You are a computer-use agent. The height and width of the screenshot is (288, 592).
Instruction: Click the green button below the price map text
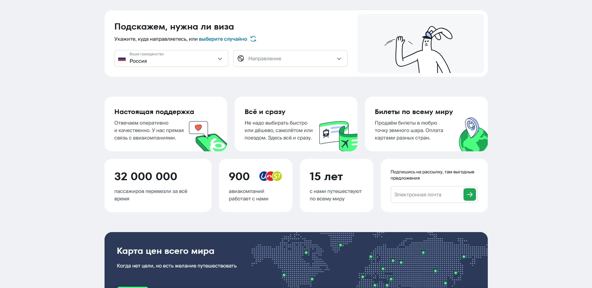(x=132, y=287)
